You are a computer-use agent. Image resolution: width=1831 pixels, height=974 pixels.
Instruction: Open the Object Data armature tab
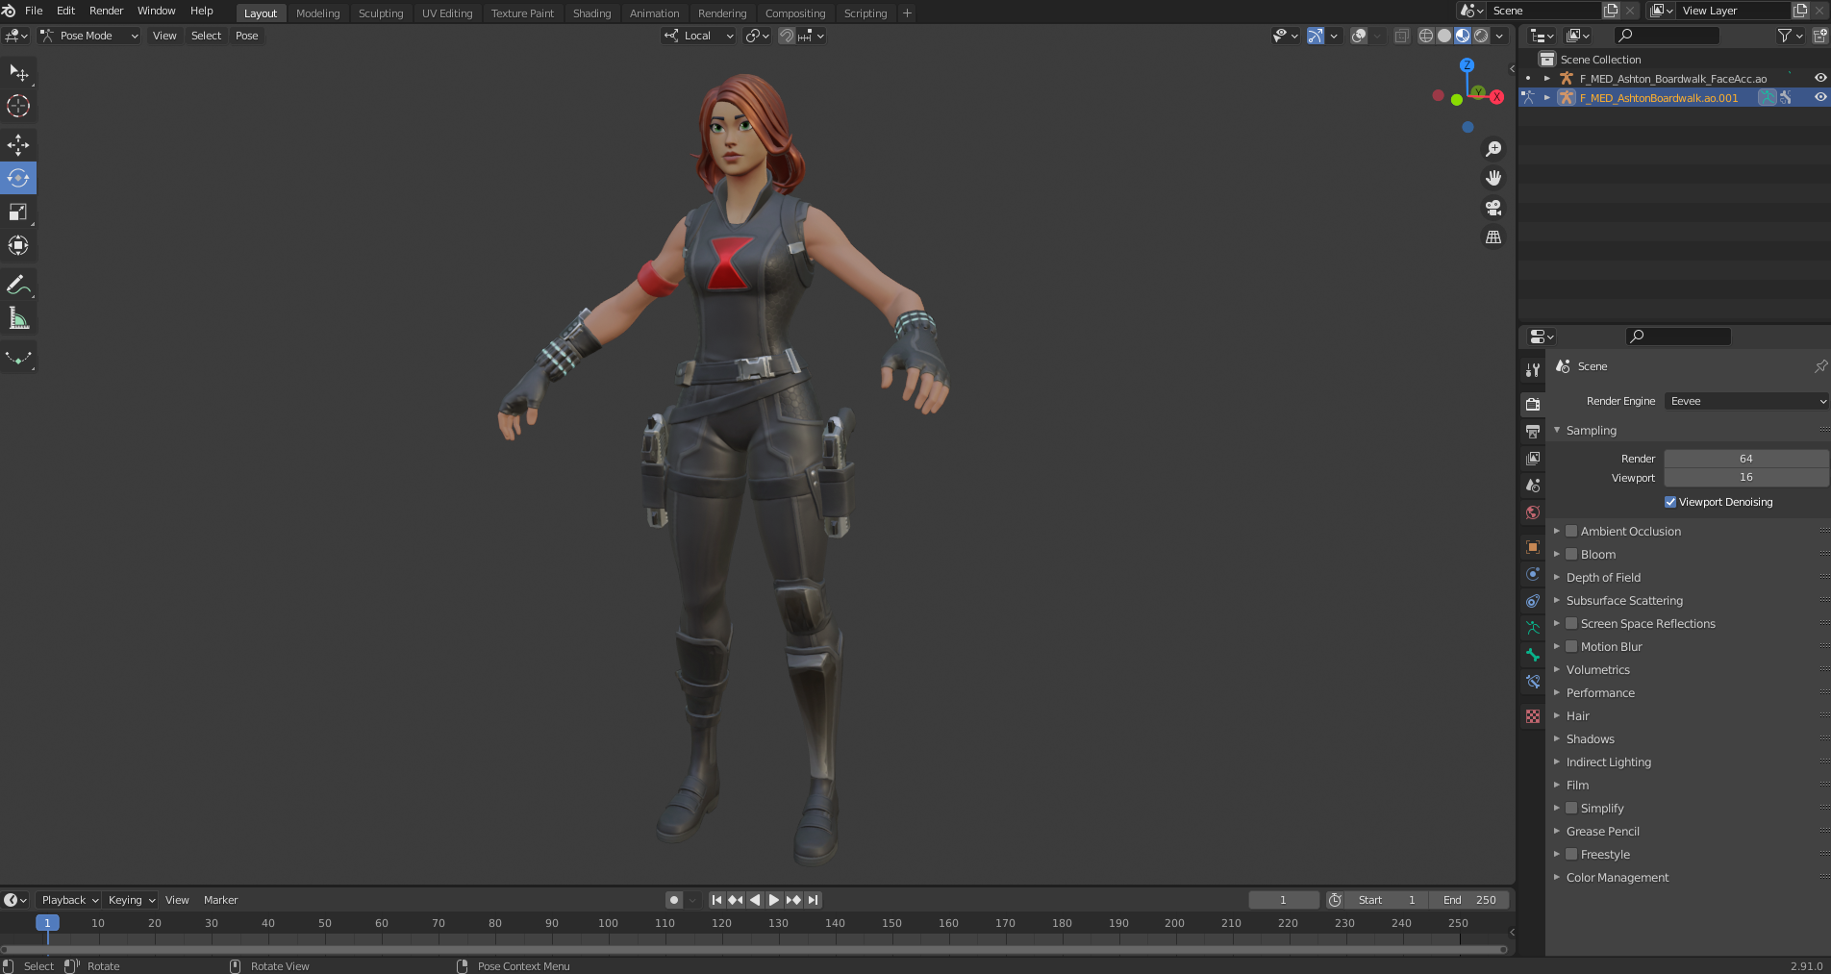1533,628
